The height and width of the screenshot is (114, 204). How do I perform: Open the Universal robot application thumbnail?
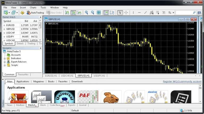coord(65,97)
